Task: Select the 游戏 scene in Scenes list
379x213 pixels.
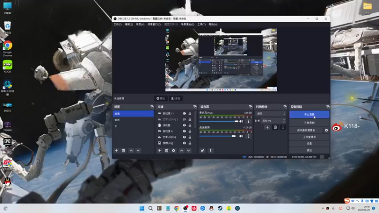Action: coord(133,120)
